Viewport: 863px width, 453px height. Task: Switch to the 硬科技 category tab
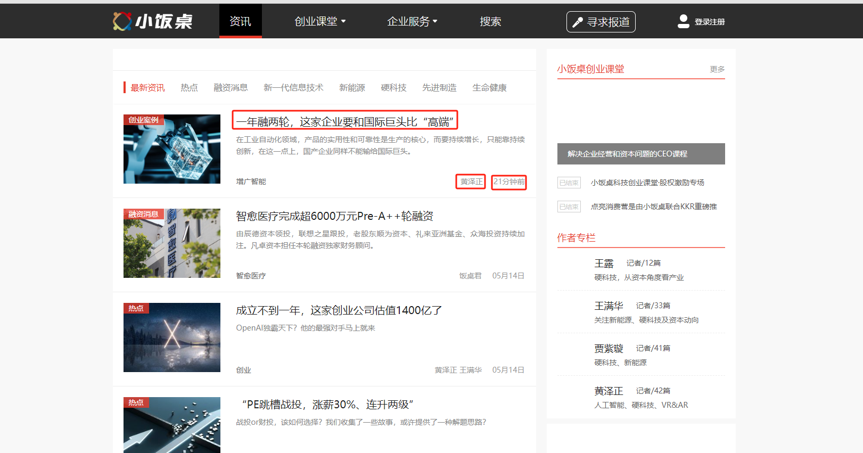pyautogui.click(x=393, y=87)
